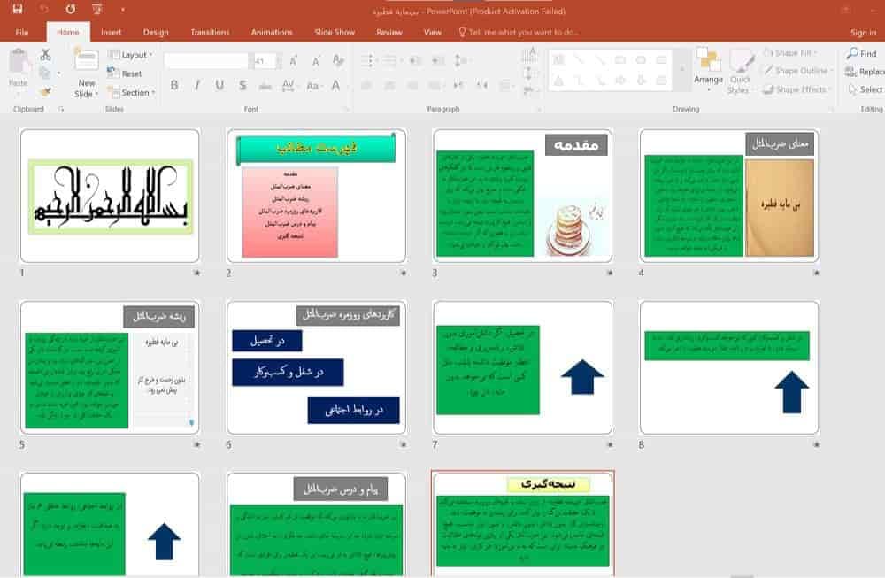Open the Arrange dropdown

[708, 69]
